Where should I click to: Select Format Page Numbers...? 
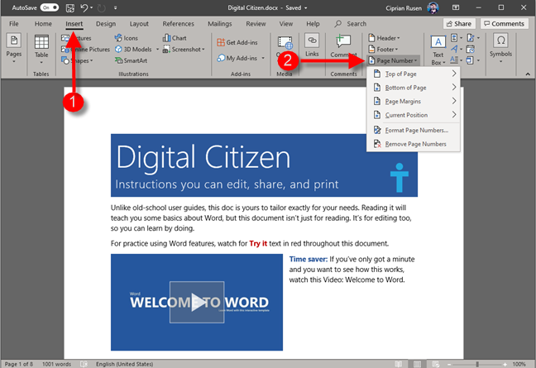pyautogui.click(x=414, y=130)
